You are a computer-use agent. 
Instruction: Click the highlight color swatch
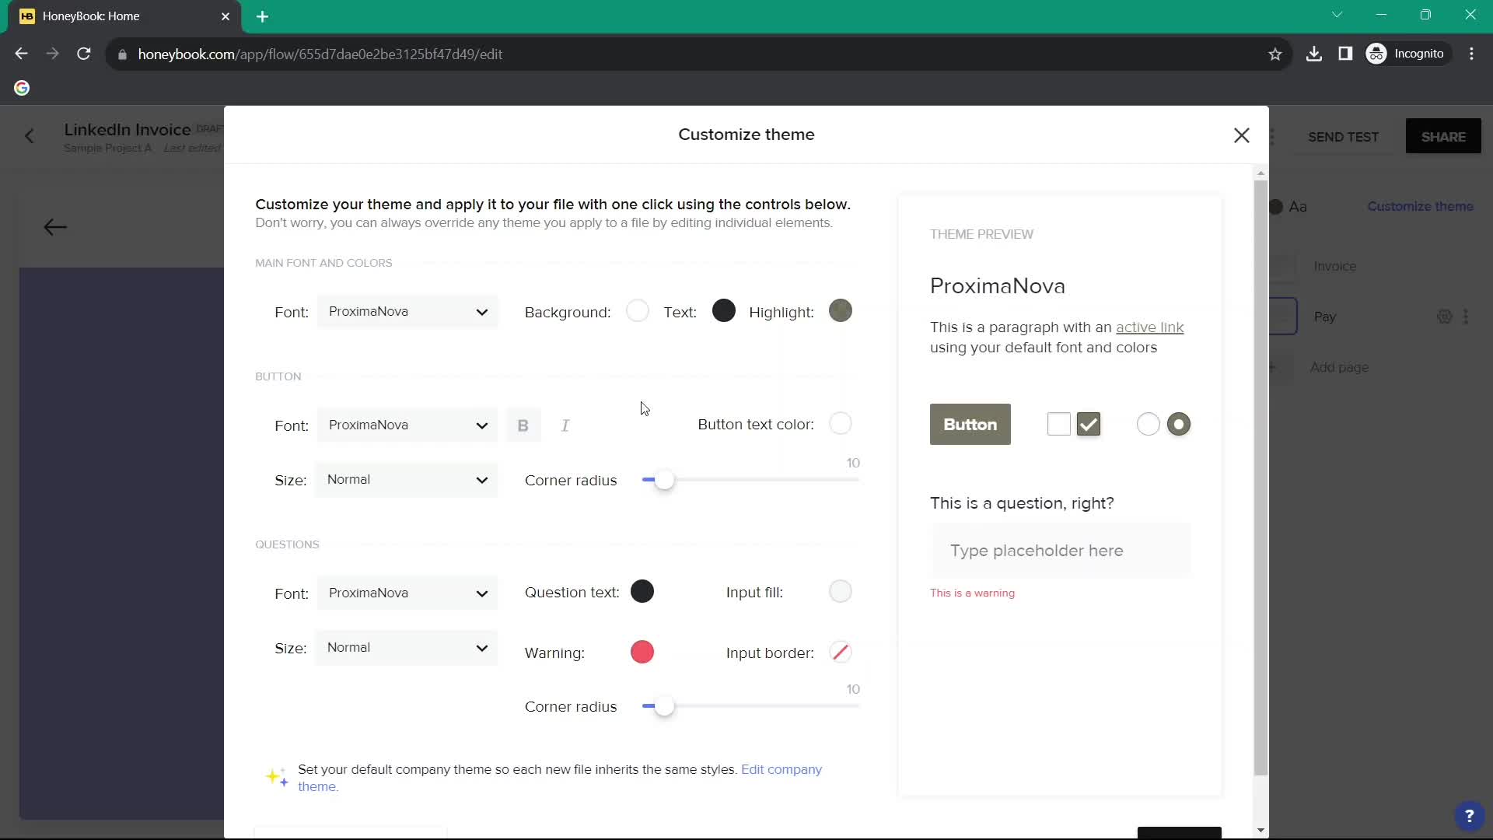[x=842, y=312]
